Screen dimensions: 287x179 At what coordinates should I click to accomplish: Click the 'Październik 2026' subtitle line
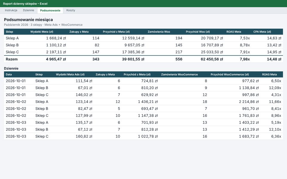coord(43,25)
